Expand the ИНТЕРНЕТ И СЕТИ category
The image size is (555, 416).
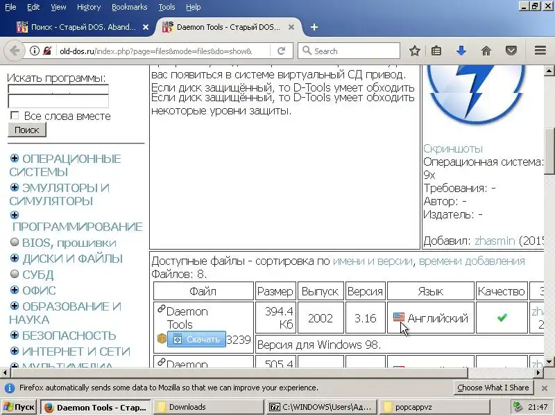15,351
